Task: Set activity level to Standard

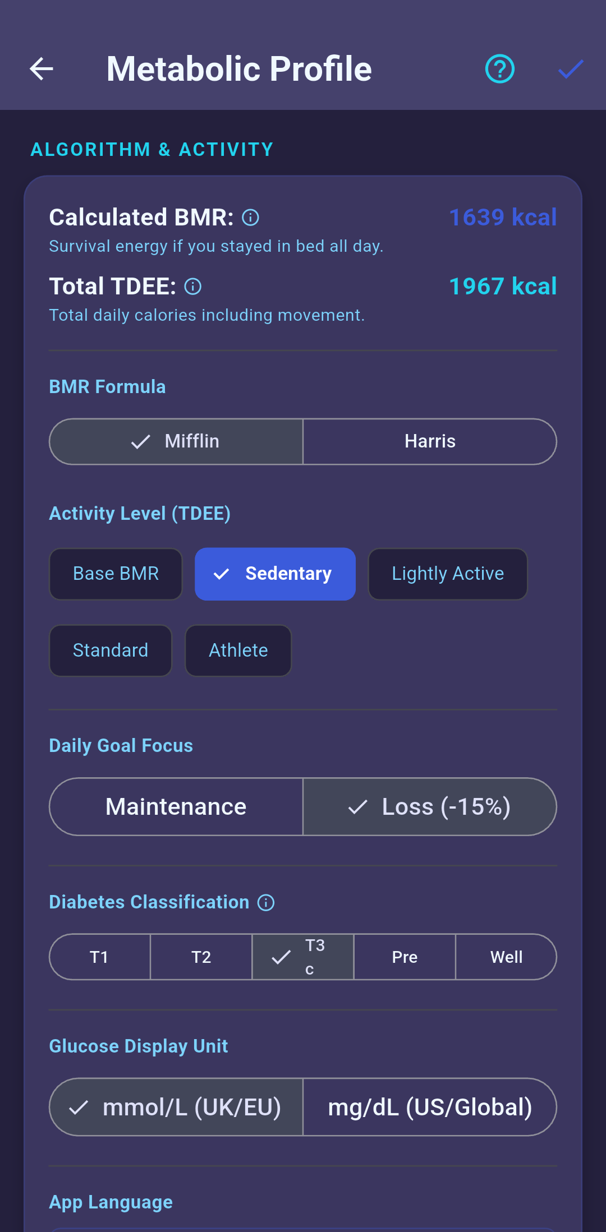Action: pyautogui.click(x=111, y=650)
